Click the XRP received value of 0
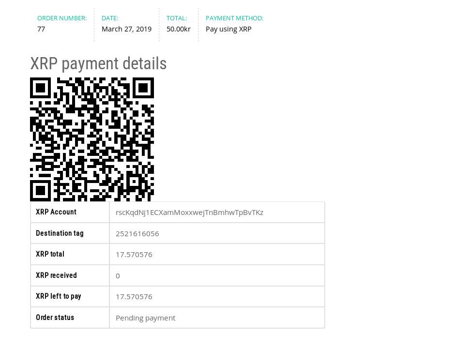Screen dimensions: 472x350 tap(118, 276)
